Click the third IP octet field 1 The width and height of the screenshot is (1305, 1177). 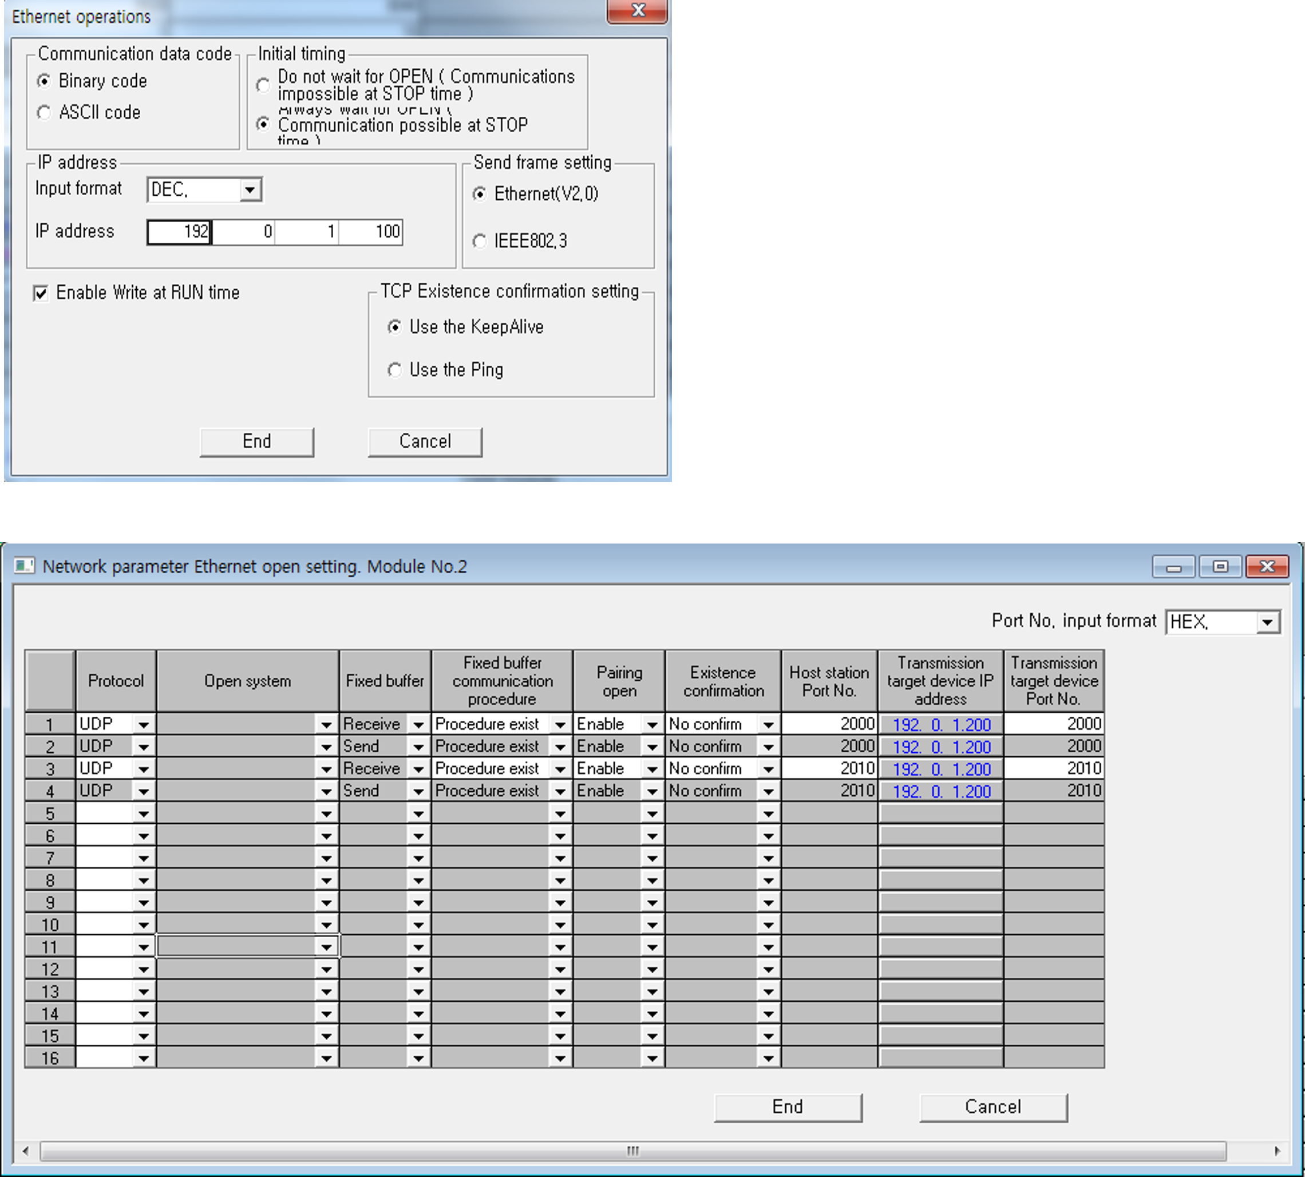click(307, 232)
